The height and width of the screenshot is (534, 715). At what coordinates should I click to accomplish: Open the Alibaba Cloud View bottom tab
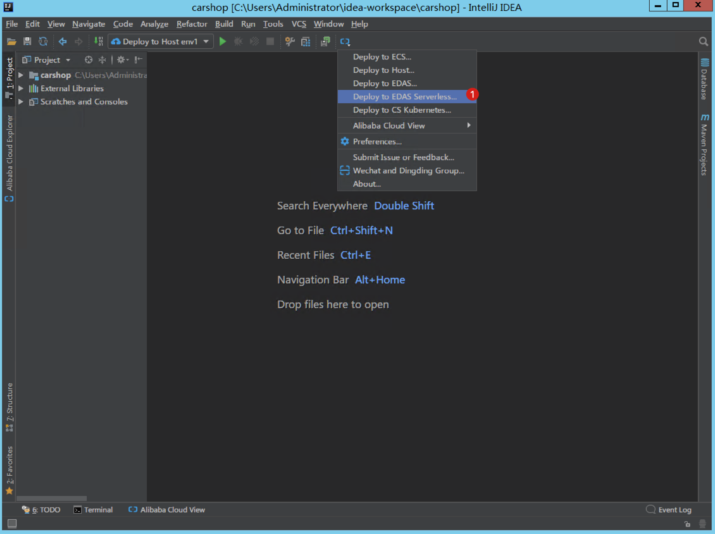click(166, 510)
